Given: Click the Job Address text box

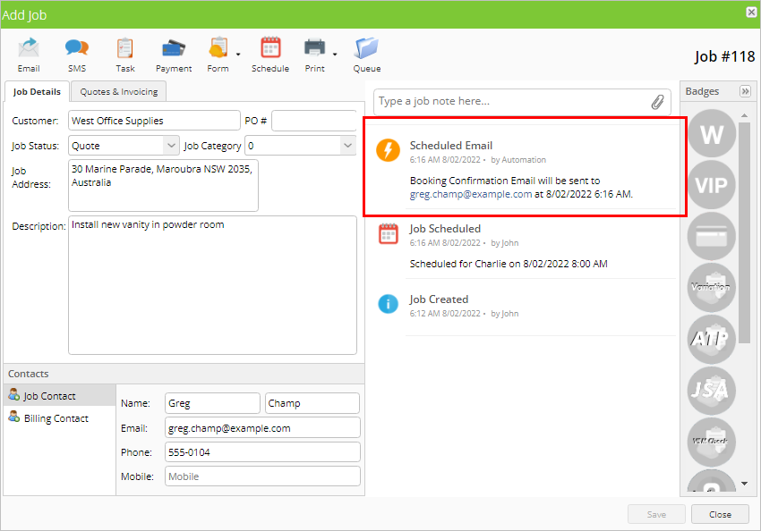Looking at the screenshot, I should [x=163, y=186].
